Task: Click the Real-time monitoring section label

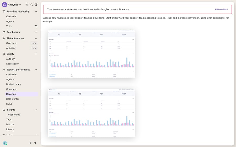Action: coord(18,11)
